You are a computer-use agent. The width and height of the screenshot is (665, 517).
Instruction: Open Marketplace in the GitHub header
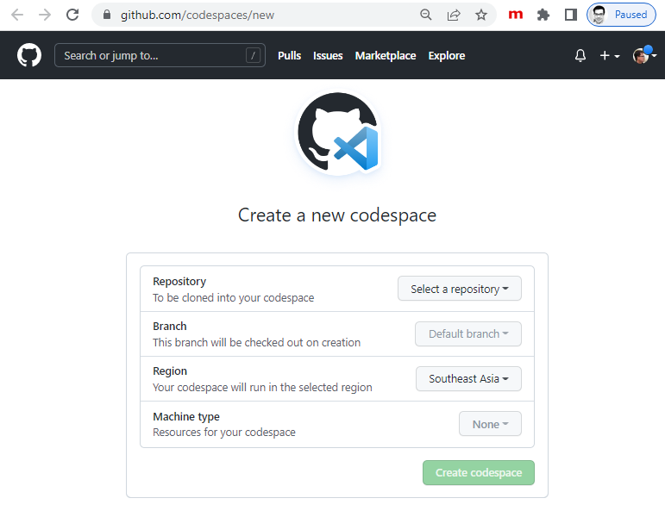386,55
